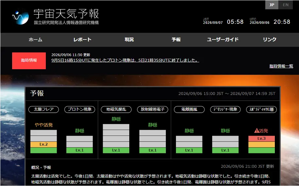299x186 pixels.
Task: Click the 予報 panel heading
Action: pos(37,93)
